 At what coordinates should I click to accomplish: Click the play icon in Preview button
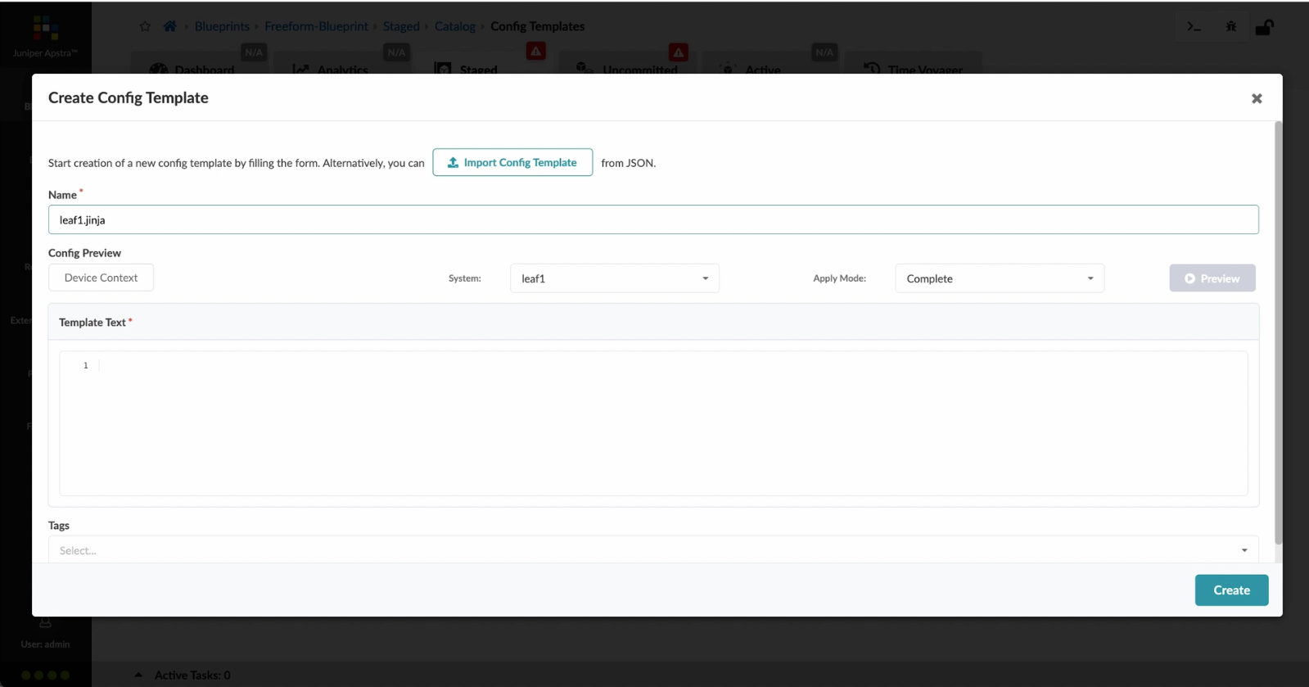tap(1189, 278)
